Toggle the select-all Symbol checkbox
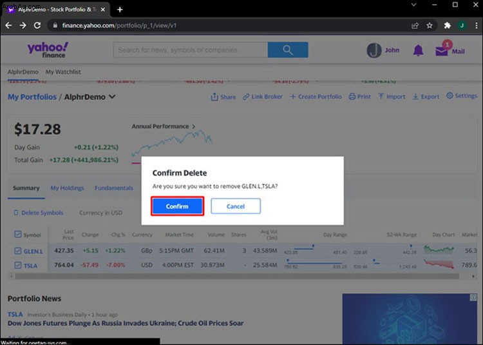This screenshot has height=345, width=483. 18,234
